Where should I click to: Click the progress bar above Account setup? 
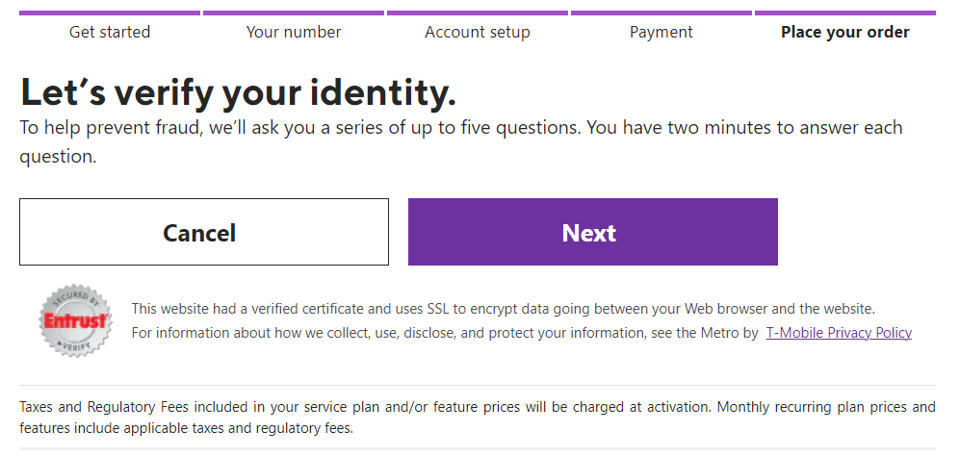point(478,13)
